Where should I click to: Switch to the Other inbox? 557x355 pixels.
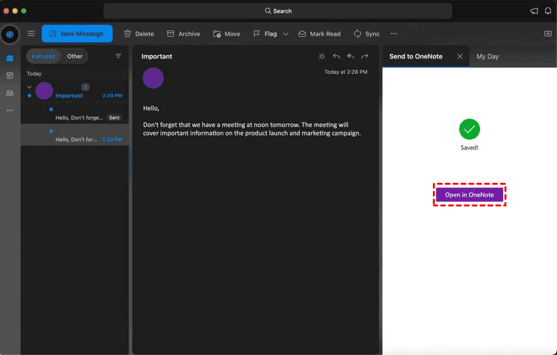75,56
